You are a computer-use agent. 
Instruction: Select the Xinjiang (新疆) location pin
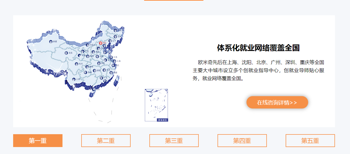(x=51, y=42)
